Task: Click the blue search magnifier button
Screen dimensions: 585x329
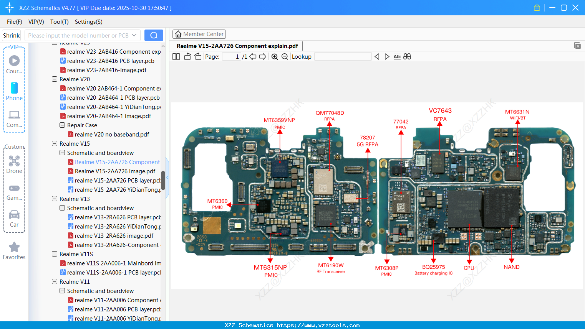Action: pyautogui.click(x=154, y=35)
